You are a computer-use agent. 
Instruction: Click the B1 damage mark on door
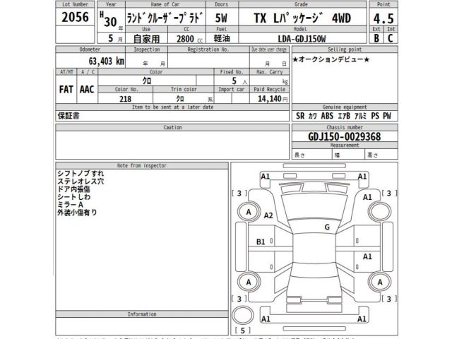[261, 242]
